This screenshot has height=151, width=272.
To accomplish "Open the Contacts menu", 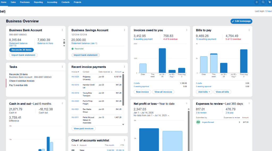I will (65, 2).
